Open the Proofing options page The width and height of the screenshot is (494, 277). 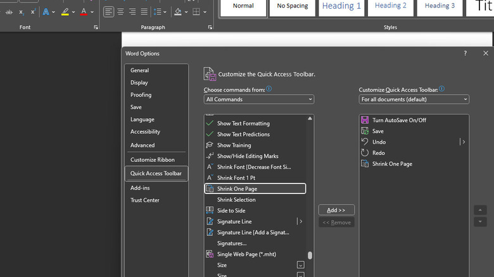point(141,95)
